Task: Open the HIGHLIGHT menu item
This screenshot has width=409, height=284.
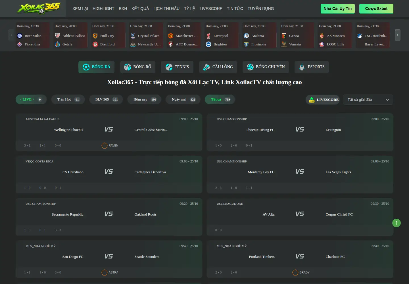Action: [103, 9]
